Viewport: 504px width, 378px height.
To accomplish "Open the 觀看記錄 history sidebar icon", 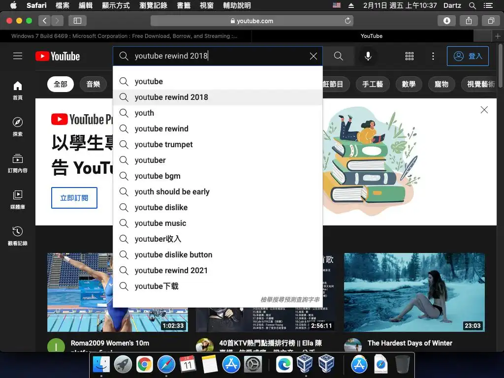I will pos(18,236).
